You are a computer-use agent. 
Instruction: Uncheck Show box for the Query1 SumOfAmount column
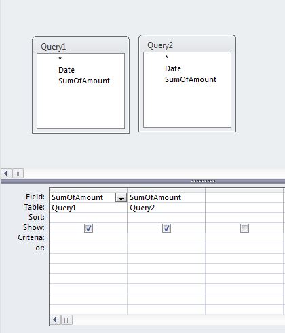[x=88, y=228]
